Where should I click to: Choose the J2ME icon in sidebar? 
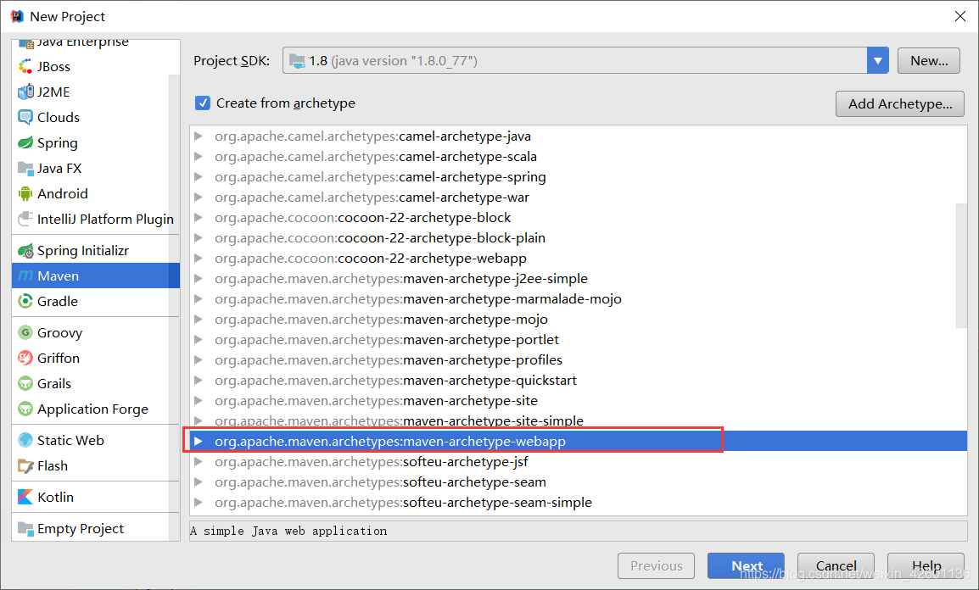coord(25,92)
